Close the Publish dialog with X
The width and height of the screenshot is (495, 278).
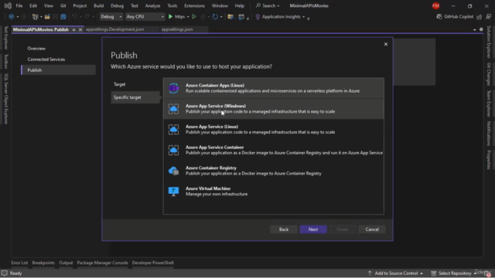(386, 44)
